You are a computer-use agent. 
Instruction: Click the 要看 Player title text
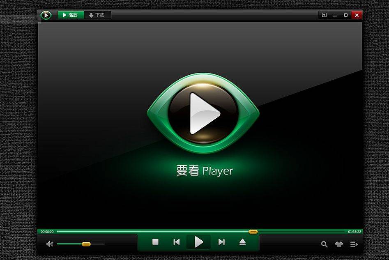(x=205, y=171)
